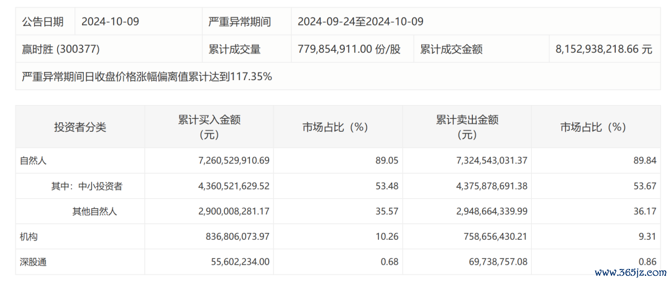Select the announcement date 2024-10-09 cell
The width and height of the screenshot is (671, 282).
pyautogui.click(x=138, y=21)
